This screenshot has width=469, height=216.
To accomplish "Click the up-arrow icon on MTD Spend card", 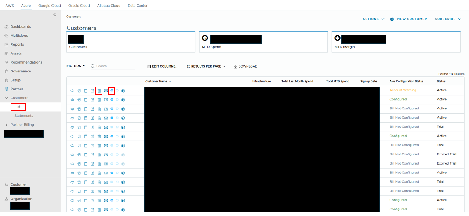I will coord(205,38).
